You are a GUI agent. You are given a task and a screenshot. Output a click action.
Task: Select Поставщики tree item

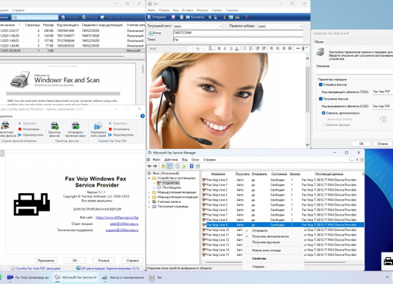coord(171,187)
